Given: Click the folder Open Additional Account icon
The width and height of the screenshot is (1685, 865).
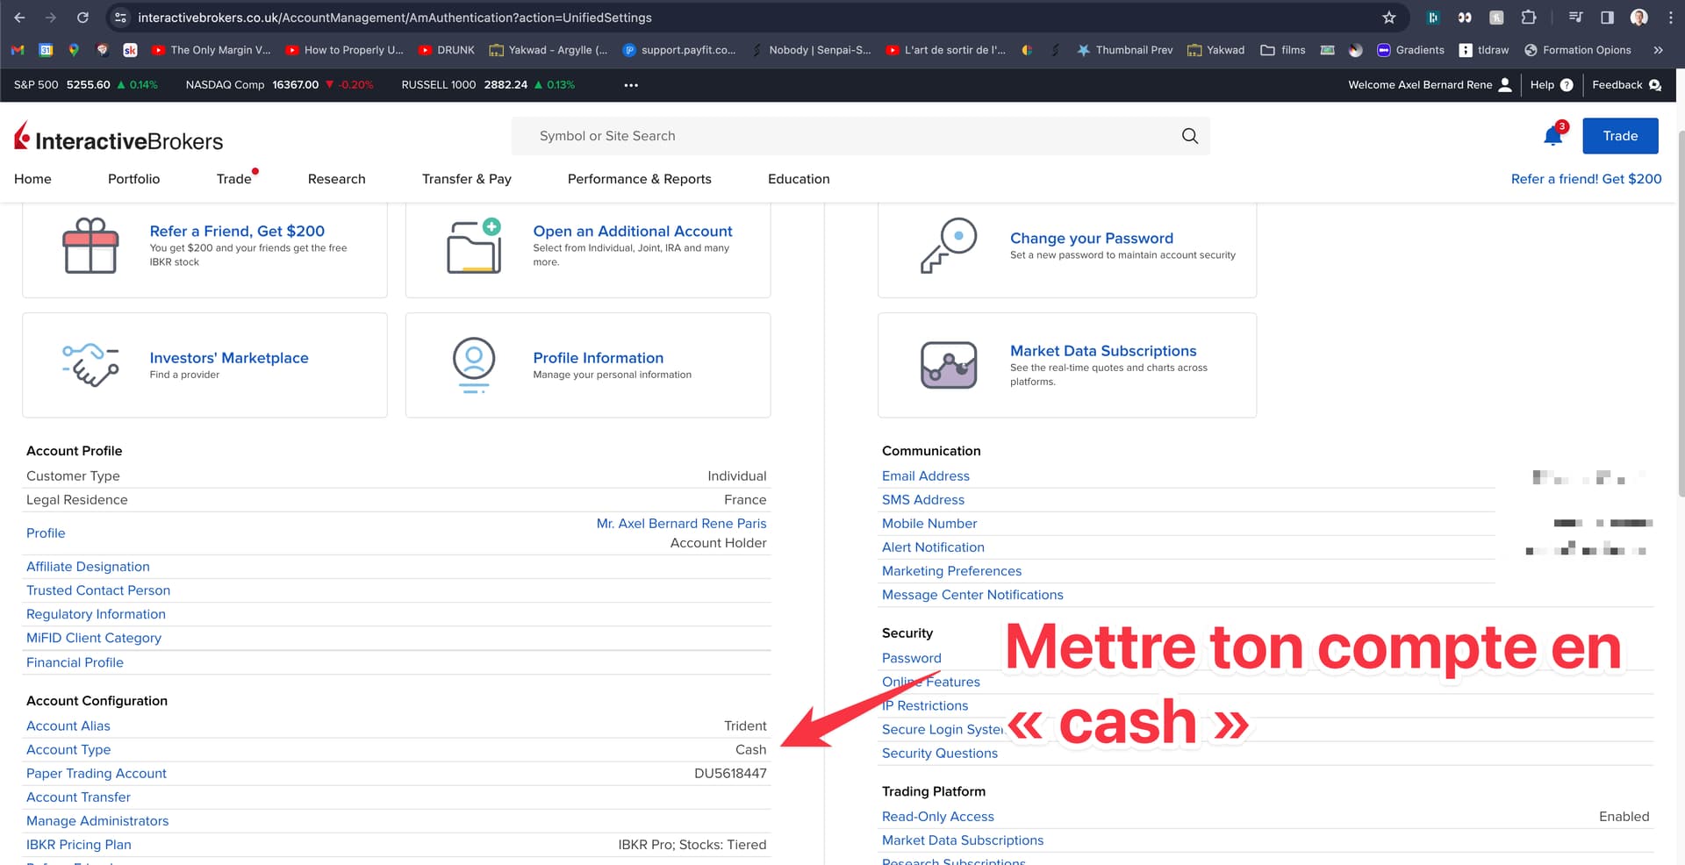Looking at the screenshot, I should pos(474,247).
